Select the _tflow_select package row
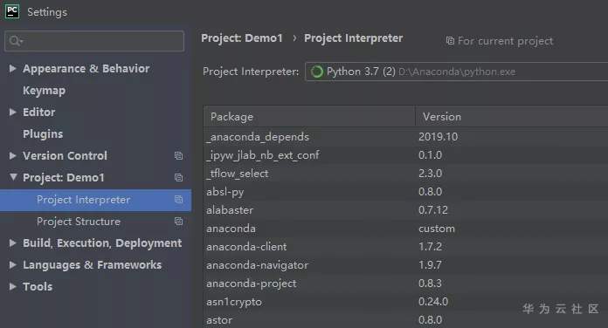Screen dimensions: 608x328 pyautogui.click(x=406, y=173)
